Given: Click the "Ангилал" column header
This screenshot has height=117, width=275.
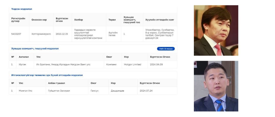Looking at the screenshot, I should [24, 57].
